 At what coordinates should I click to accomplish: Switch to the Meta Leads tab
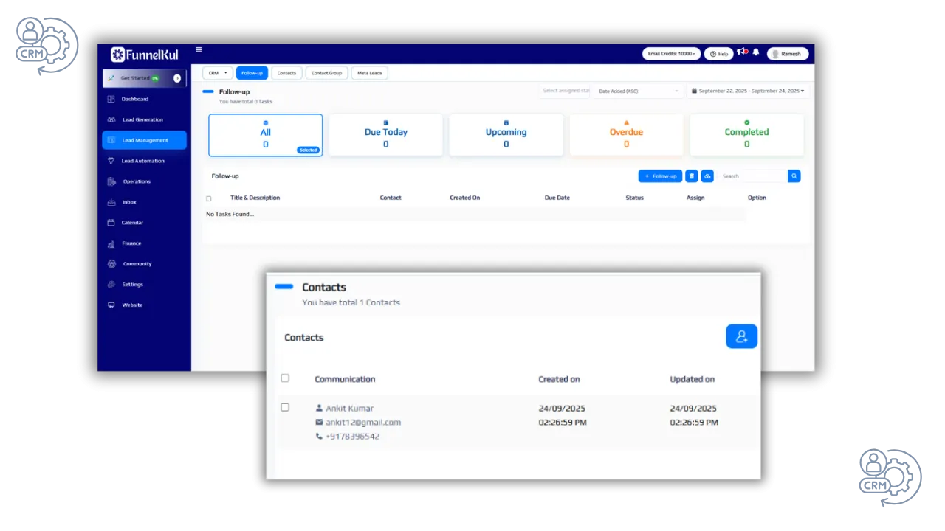point(369,73)
